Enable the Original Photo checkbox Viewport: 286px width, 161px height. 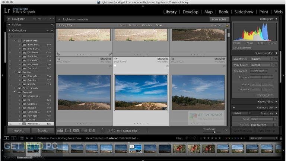coord(234,48)
